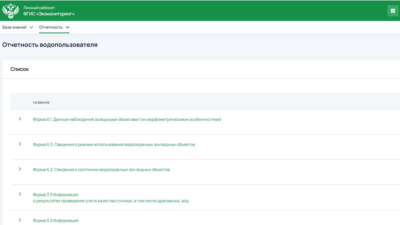Expand the Форма 6.1 row
Viewport: 400px width, 225px height.
tap(20, 119)
